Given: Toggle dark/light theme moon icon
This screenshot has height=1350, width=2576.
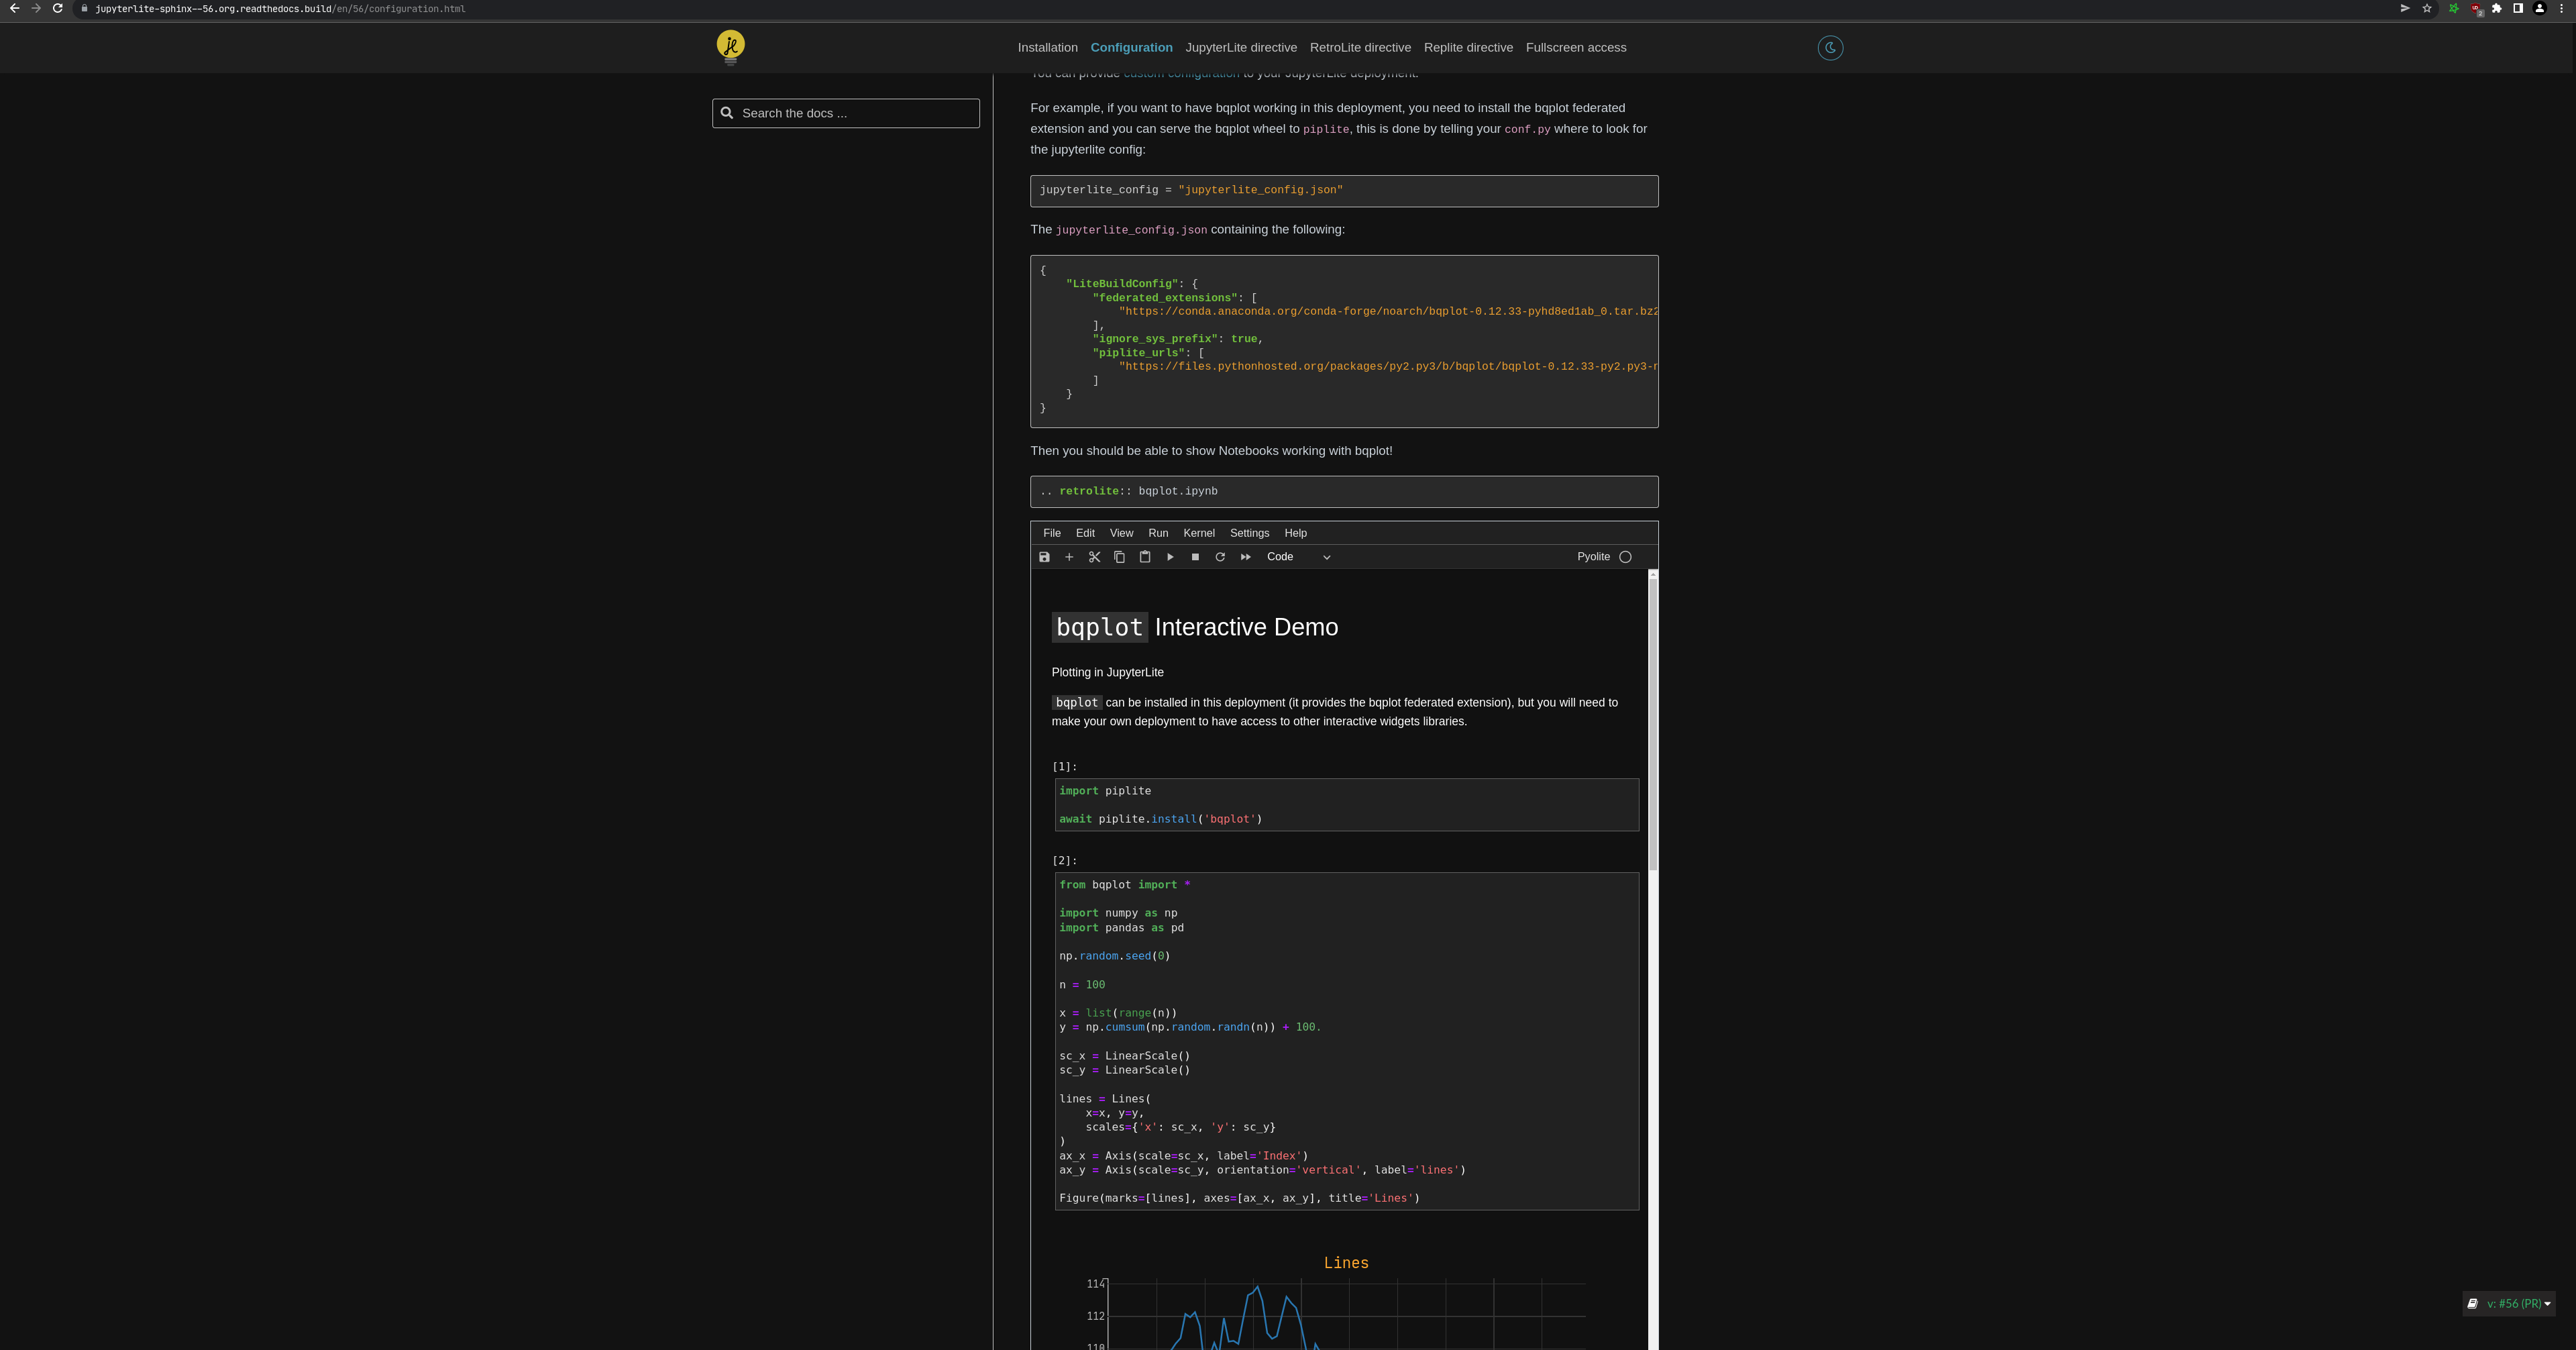Looking at the screenshot, I should click(x=1830, y=48).
